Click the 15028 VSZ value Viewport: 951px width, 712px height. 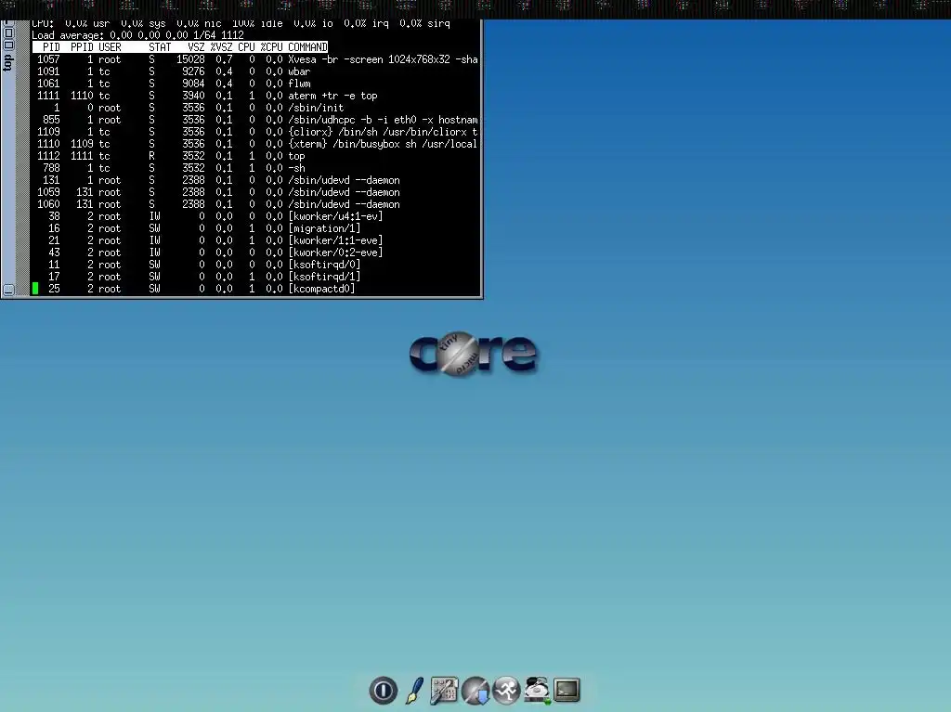(190, 59)
